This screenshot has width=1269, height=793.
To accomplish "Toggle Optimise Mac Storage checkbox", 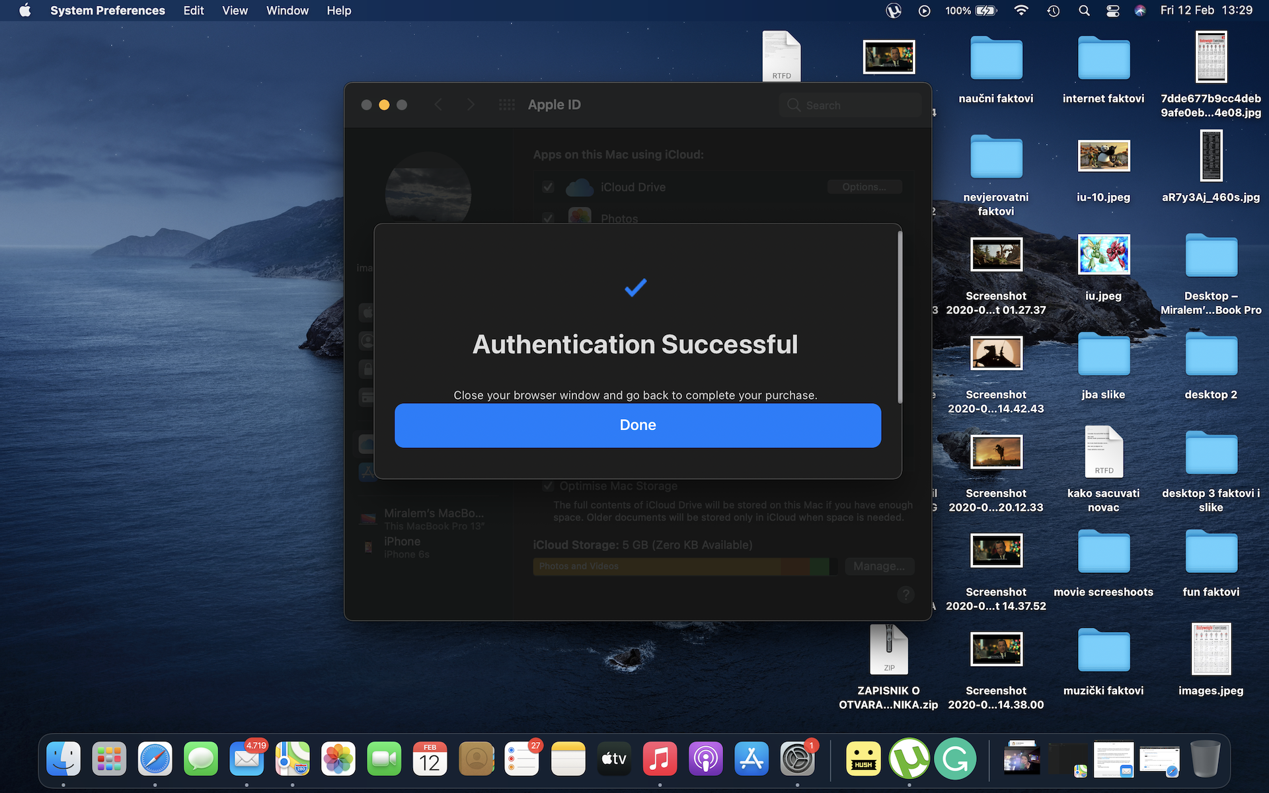I will pos(548,486).
